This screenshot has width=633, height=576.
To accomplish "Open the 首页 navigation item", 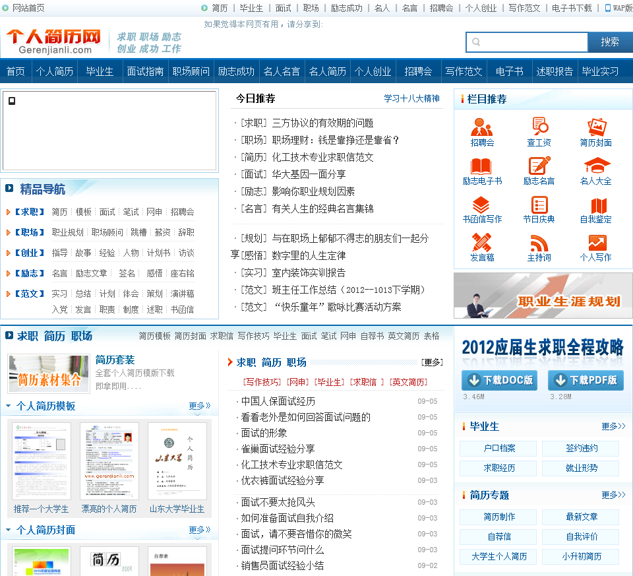I will point(16,71).
